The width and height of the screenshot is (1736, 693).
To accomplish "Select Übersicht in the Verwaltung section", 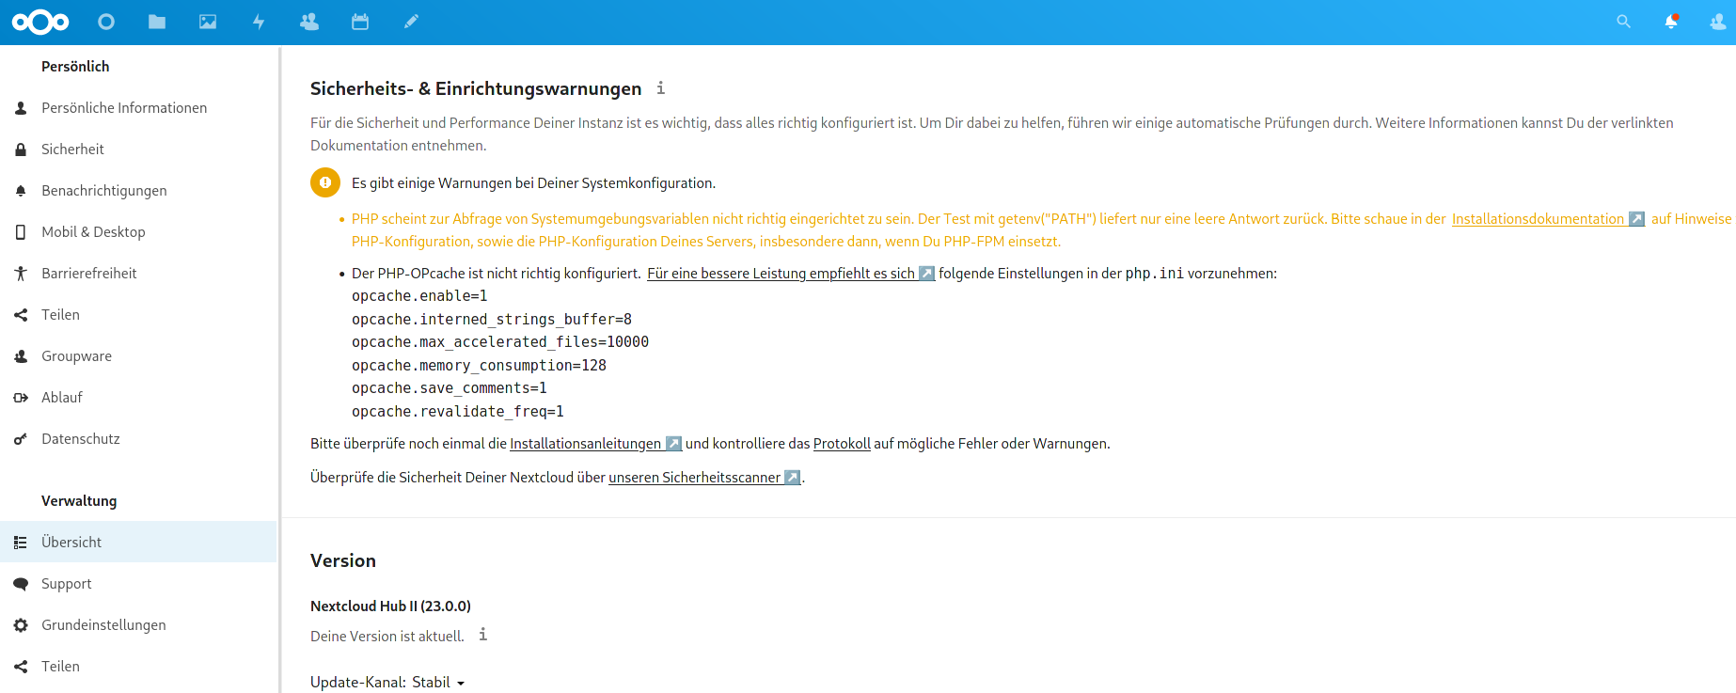I will click(x=138, y=543).
